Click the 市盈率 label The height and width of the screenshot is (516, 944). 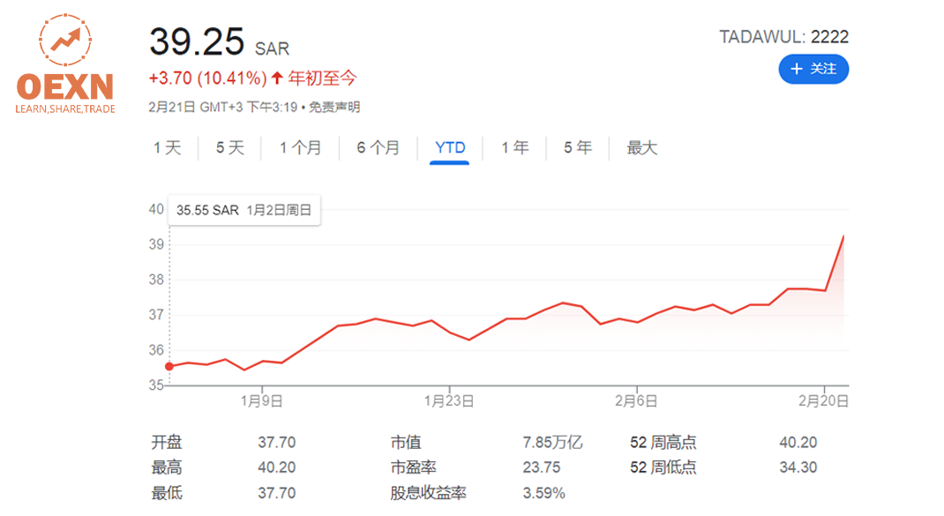(413, 467)
